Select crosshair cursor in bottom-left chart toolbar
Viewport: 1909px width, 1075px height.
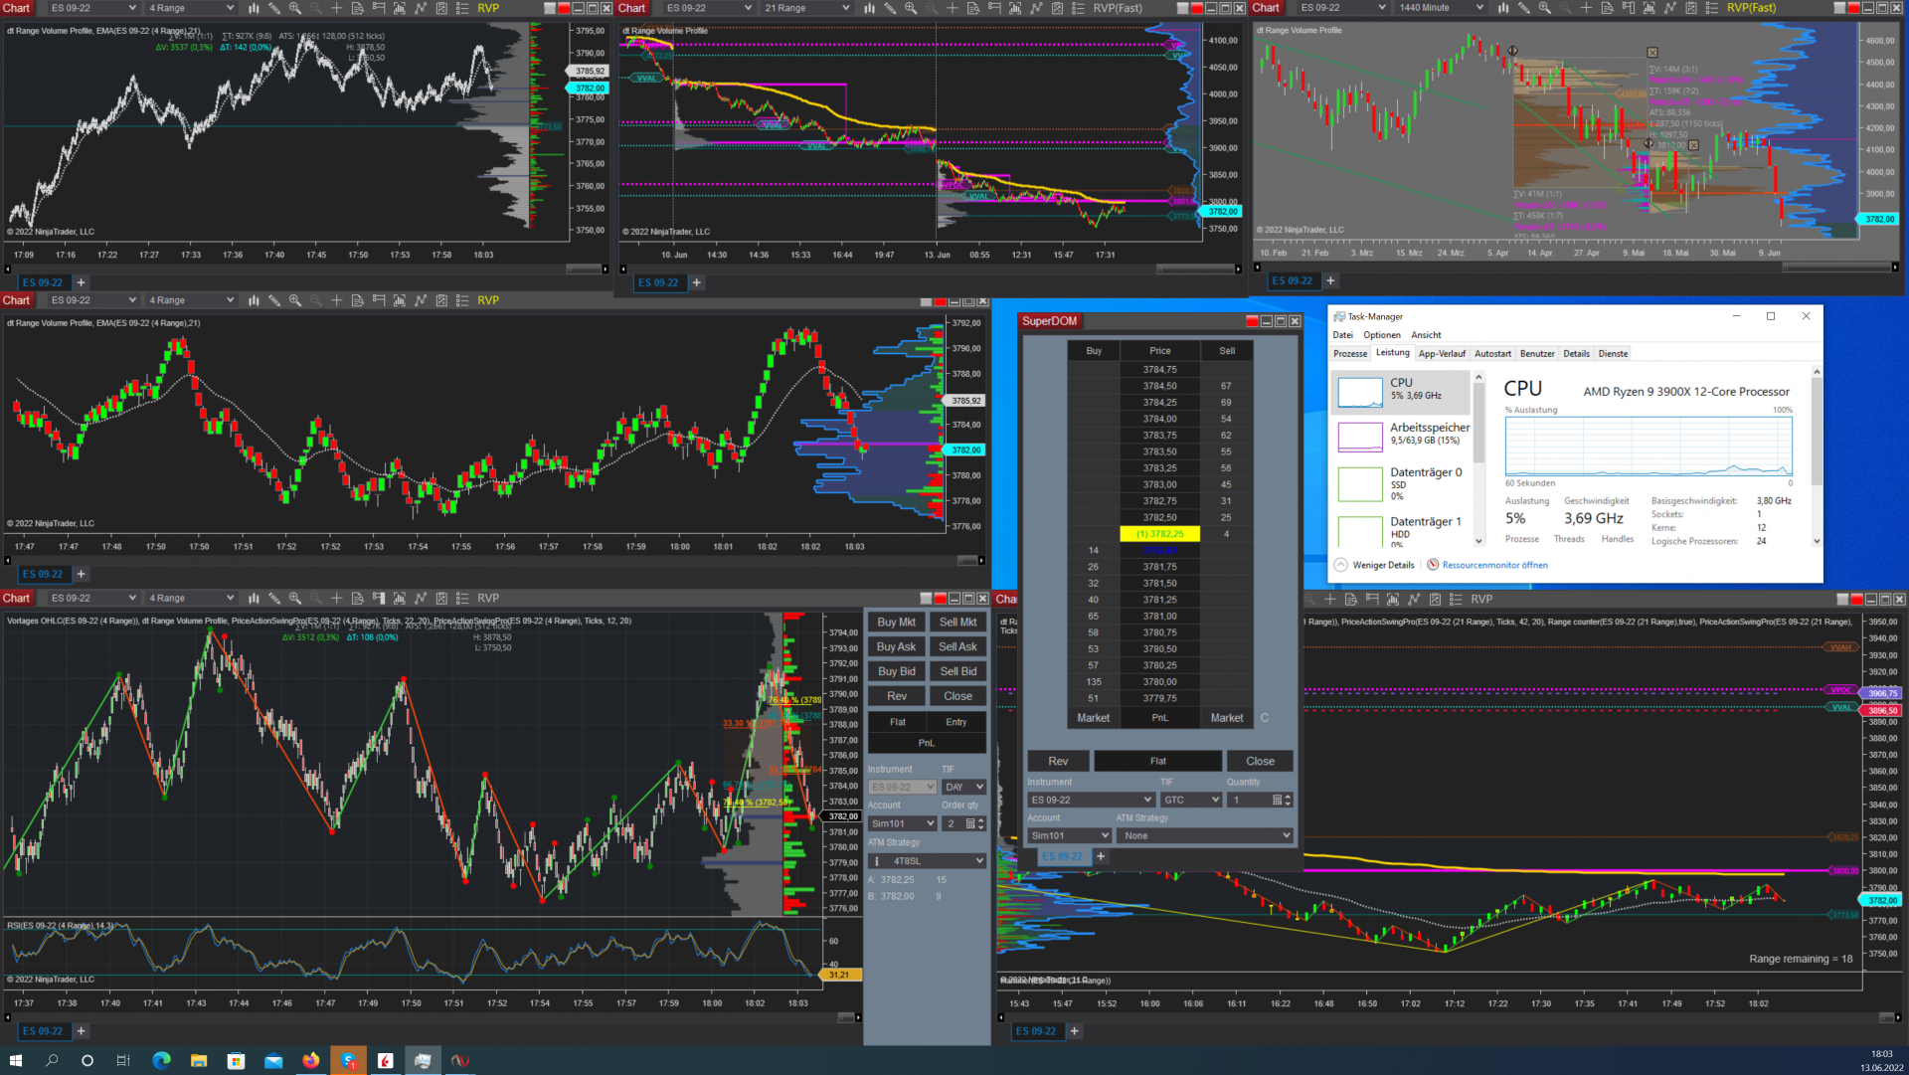coord(336,599)
